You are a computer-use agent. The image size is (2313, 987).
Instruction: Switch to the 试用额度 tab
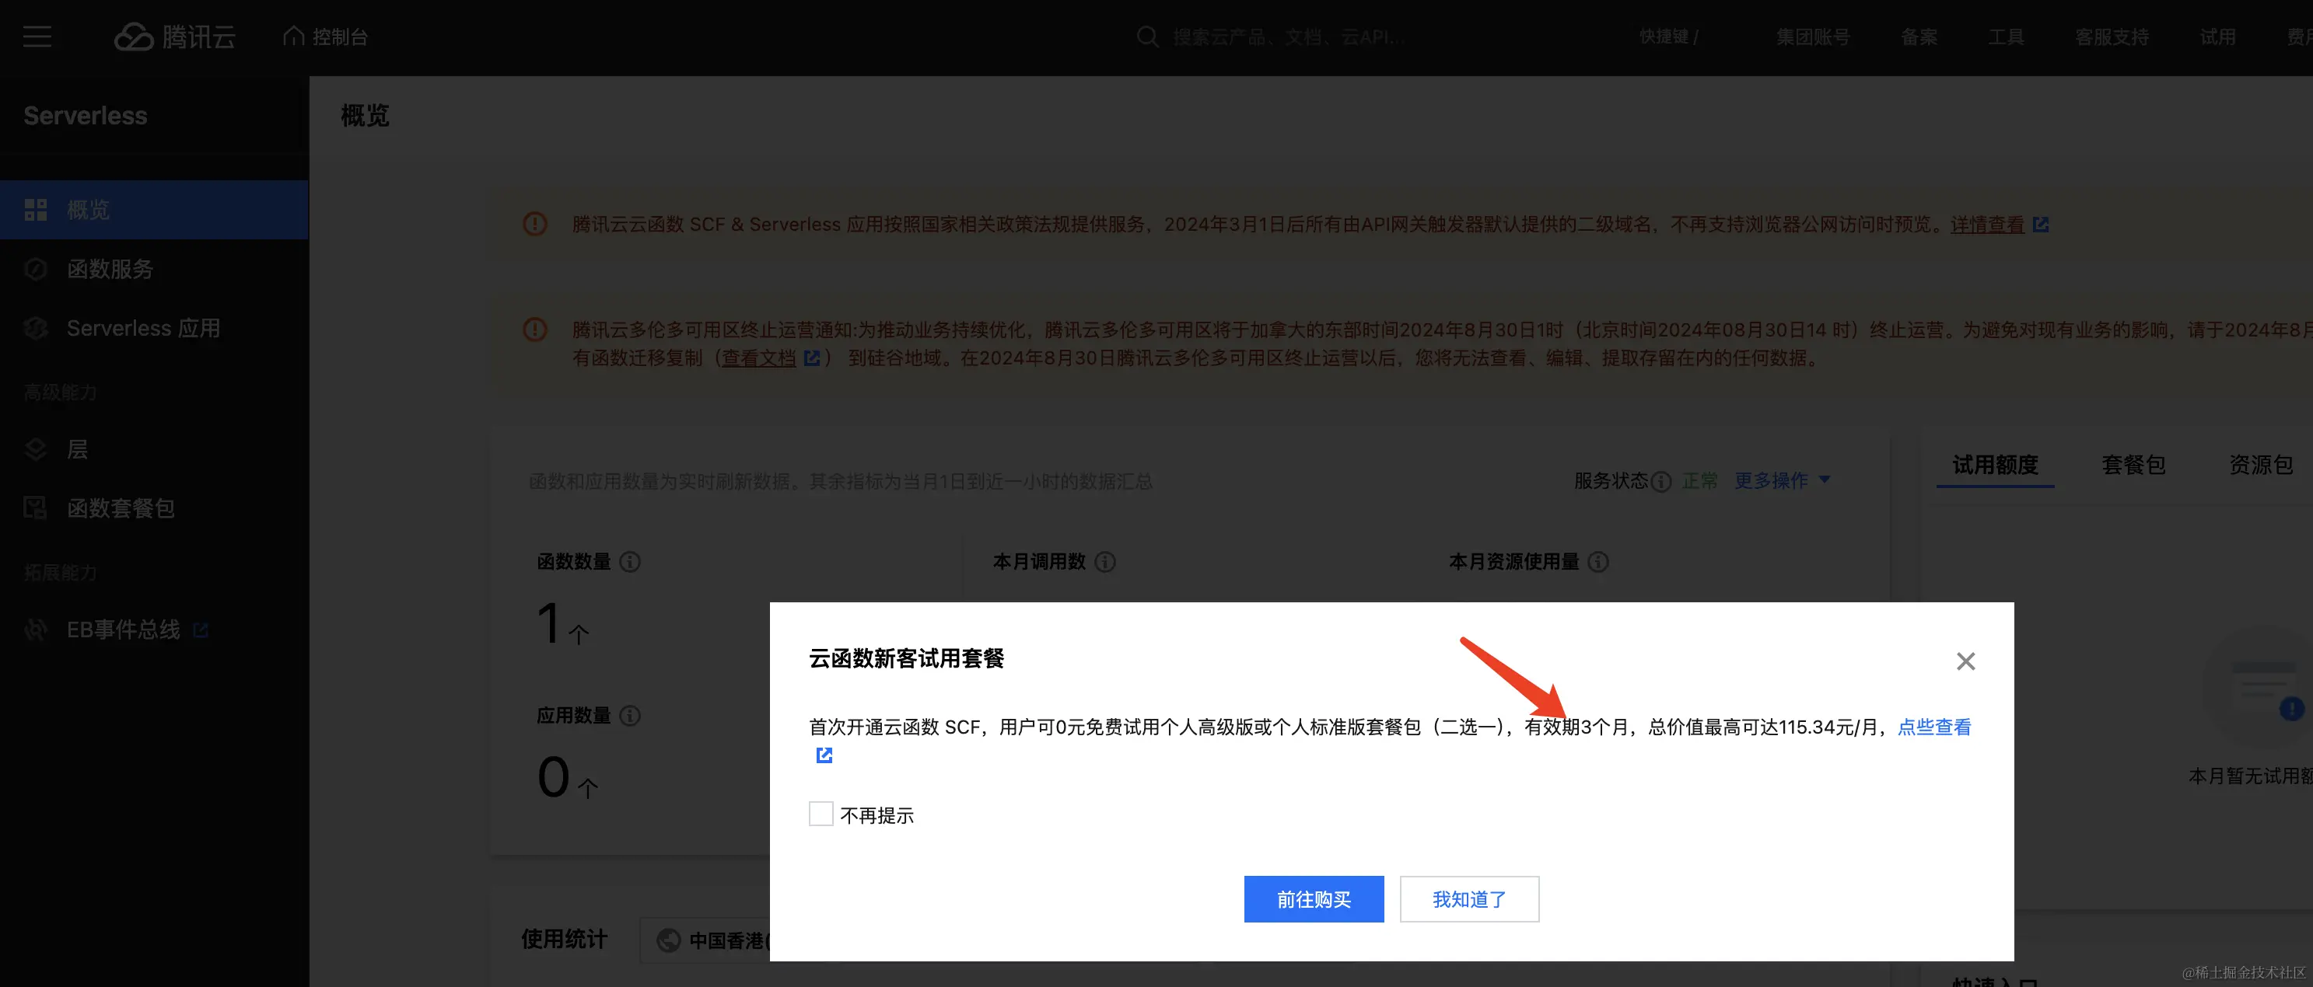pos(1995,465)
